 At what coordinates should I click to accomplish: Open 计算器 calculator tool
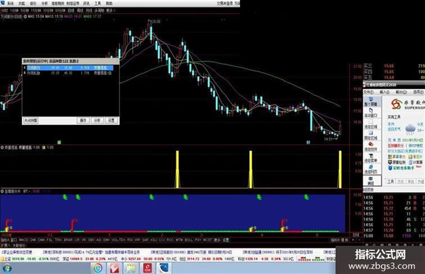pos(415,162)
